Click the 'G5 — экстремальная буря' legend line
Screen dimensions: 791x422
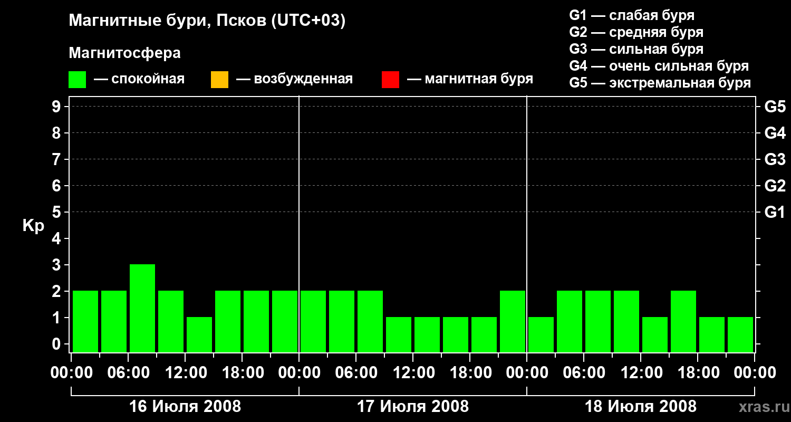(x=660, y=83)
